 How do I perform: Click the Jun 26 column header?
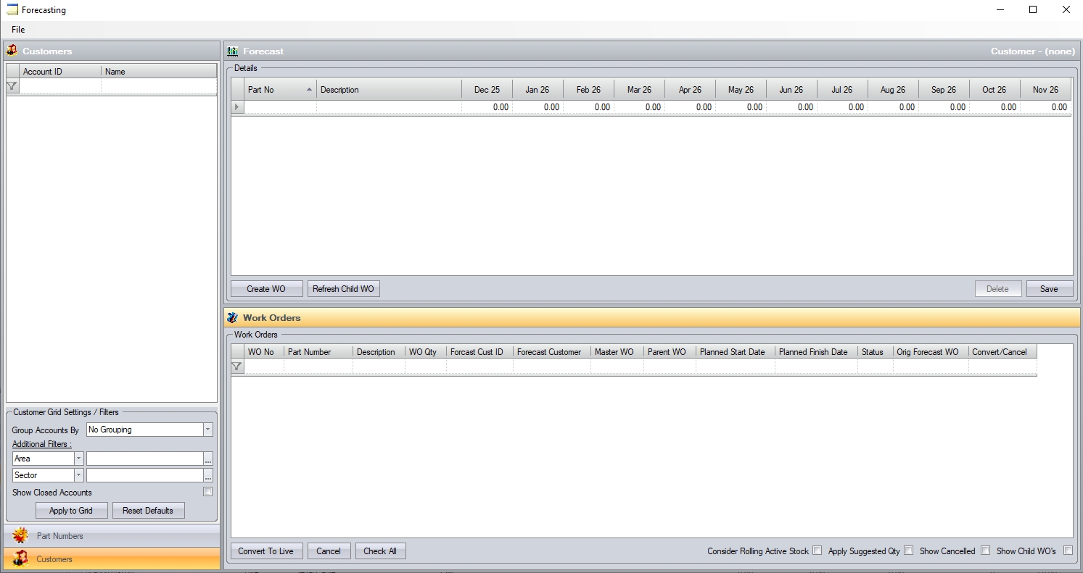tap(791, 90)
